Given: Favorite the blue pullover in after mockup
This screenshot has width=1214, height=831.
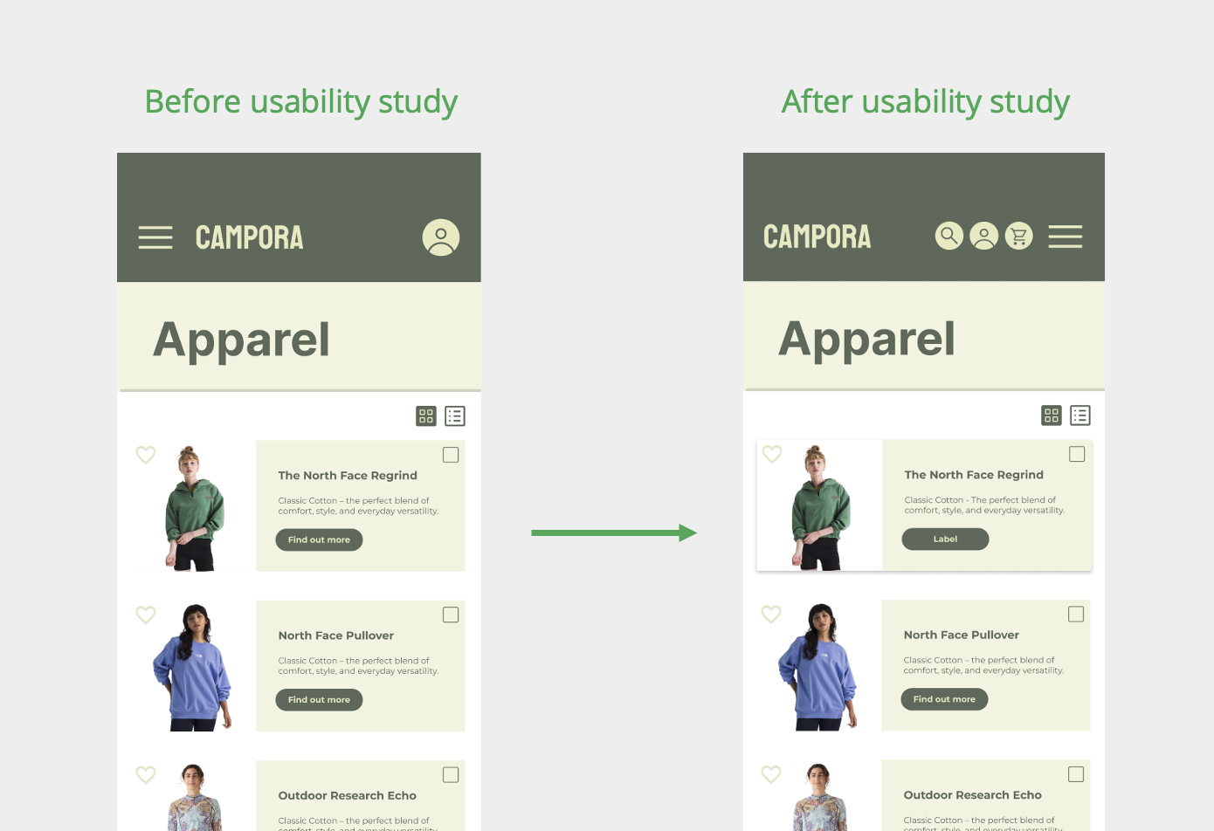Looking at the screenshot, I should [771, 615].
